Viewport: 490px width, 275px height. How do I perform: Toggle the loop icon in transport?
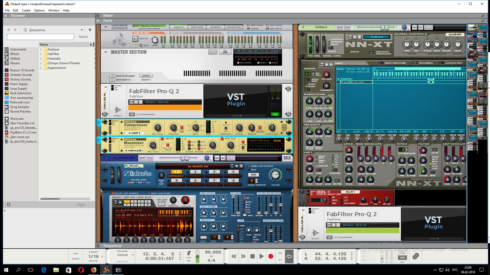(x=289, y=256)
